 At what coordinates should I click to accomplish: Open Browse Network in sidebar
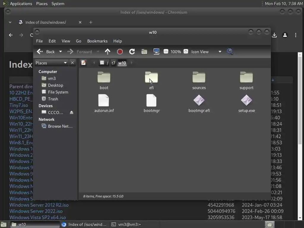point(60,126)
